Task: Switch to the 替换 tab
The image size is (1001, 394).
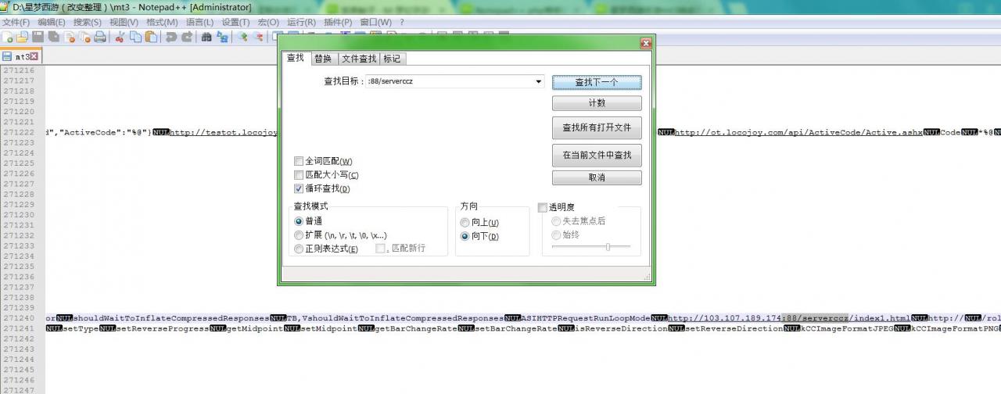Action: point(322,59)
